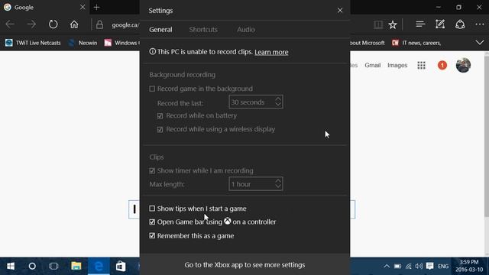The image size is (489, 275).
Task: Open Edge More actions menu
Action: point(480,24)
